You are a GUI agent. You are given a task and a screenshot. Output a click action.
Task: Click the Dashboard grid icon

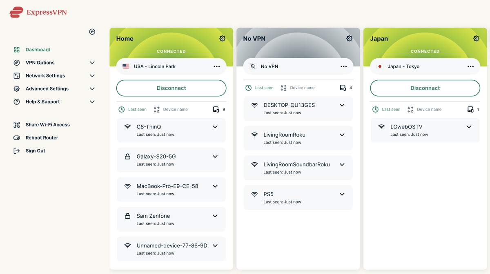point(17,50)
